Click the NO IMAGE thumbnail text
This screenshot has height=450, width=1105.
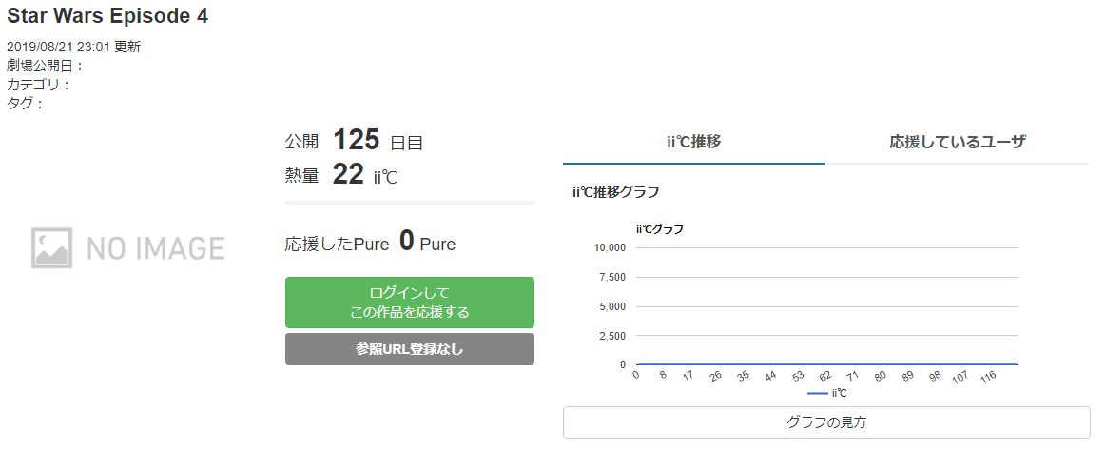[x=156, y=248]
